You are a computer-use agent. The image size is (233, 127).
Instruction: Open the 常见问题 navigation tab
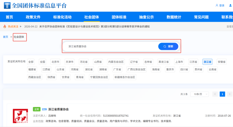pyautogui.click(x=201, y=17)
